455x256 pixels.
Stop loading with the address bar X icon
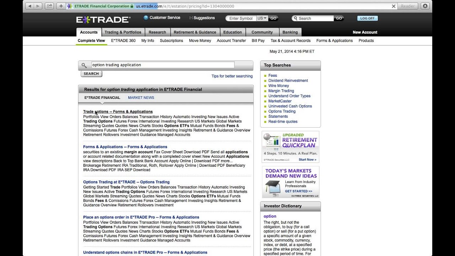pos(394,6)
